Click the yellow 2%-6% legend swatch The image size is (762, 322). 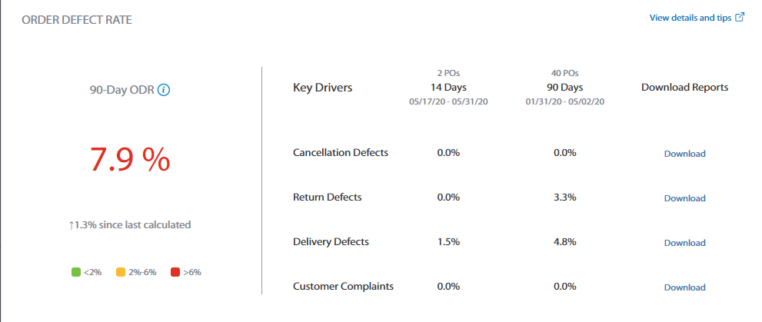click(121, 272)
